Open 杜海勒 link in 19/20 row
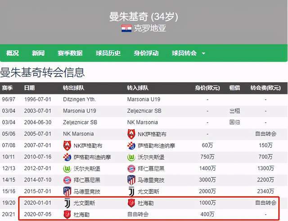 (146, 203)
